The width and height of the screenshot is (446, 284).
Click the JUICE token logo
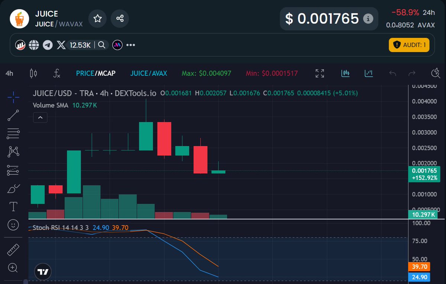click(x=19, y=19)
